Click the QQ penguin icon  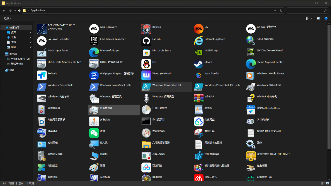(146, 64)
